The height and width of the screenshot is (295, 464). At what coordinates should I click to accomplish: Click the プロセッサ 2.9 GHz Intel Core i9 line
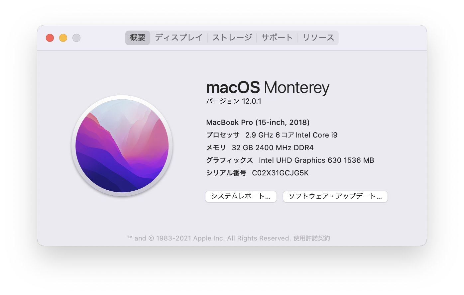[x=272, y=135]
